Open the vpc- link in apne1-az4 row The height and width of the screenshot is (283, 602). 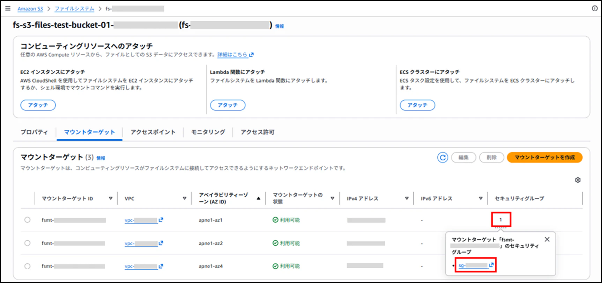(141, 266)
